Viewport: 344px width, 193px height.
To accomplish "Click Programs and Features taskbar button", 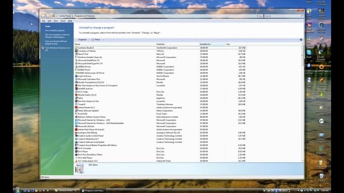I will coord(93,191).
